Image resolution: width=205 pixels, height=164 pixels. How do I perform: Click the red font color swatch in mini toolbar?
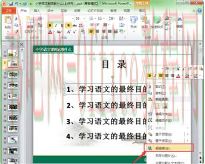pos(178,75)
